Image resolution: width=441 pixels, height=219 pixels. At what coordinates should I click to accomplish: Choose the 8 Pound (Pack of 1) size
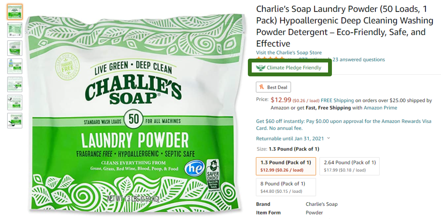[x=286, y=187]
